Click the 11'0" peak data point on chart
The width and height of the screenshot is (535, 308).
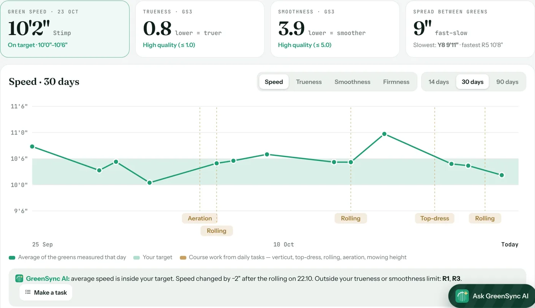(x=384, y=134)
